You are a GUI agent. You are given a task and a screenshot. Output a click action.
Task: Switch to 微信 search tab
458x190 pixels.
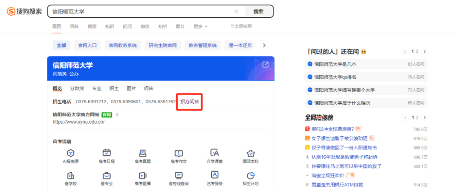[145, 27]
